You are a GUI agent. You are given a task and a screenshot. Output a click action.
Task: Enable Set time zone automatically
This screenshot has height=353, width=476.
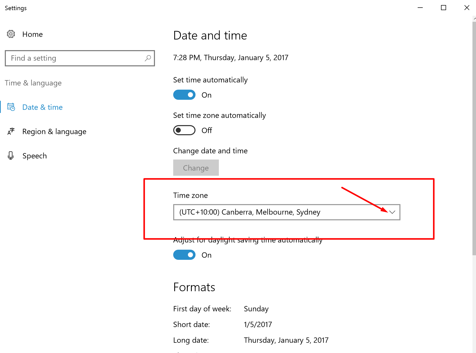(184, 130)
